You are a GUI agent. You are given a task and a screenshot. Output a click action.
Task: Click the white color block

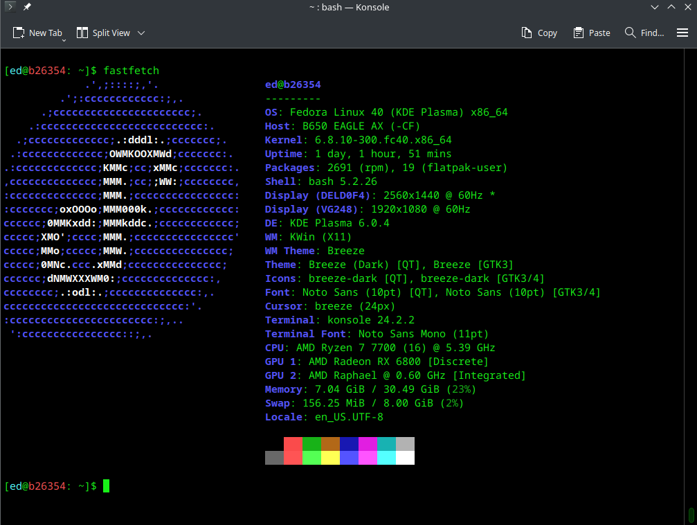(x=405, y=458)
